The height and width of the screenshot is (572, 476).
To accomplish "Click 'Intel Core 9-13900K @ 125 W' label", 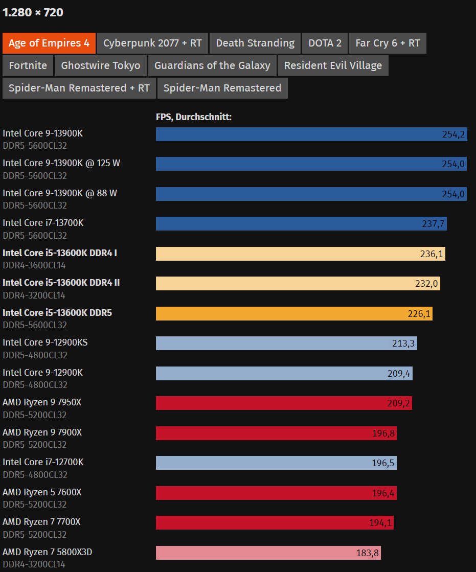I will pos(61,163).
